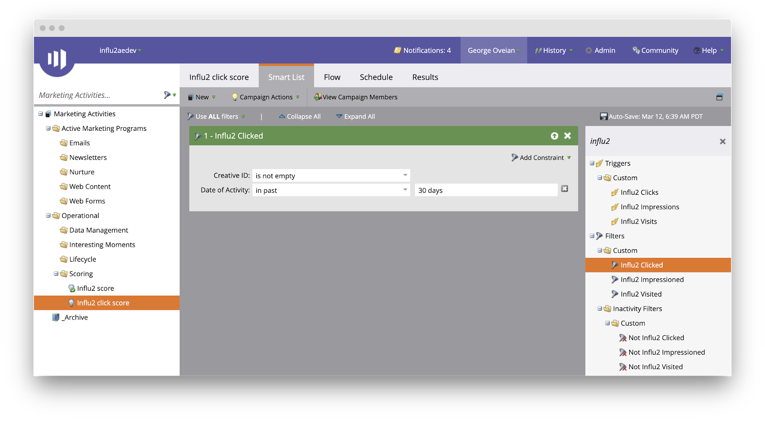Open the Notifications inbox
The image size is (765, 424).
(x=423, y=51)
